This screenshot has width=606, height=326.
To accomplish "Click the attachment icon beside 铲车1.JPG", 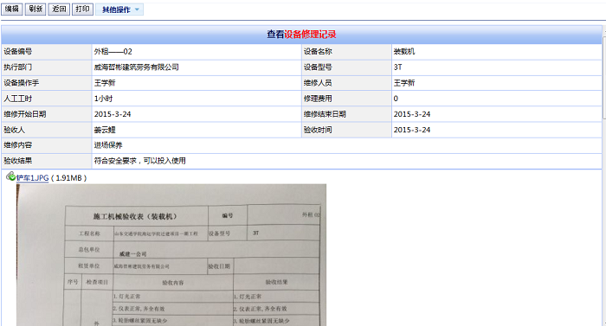I will coord(10,176).
